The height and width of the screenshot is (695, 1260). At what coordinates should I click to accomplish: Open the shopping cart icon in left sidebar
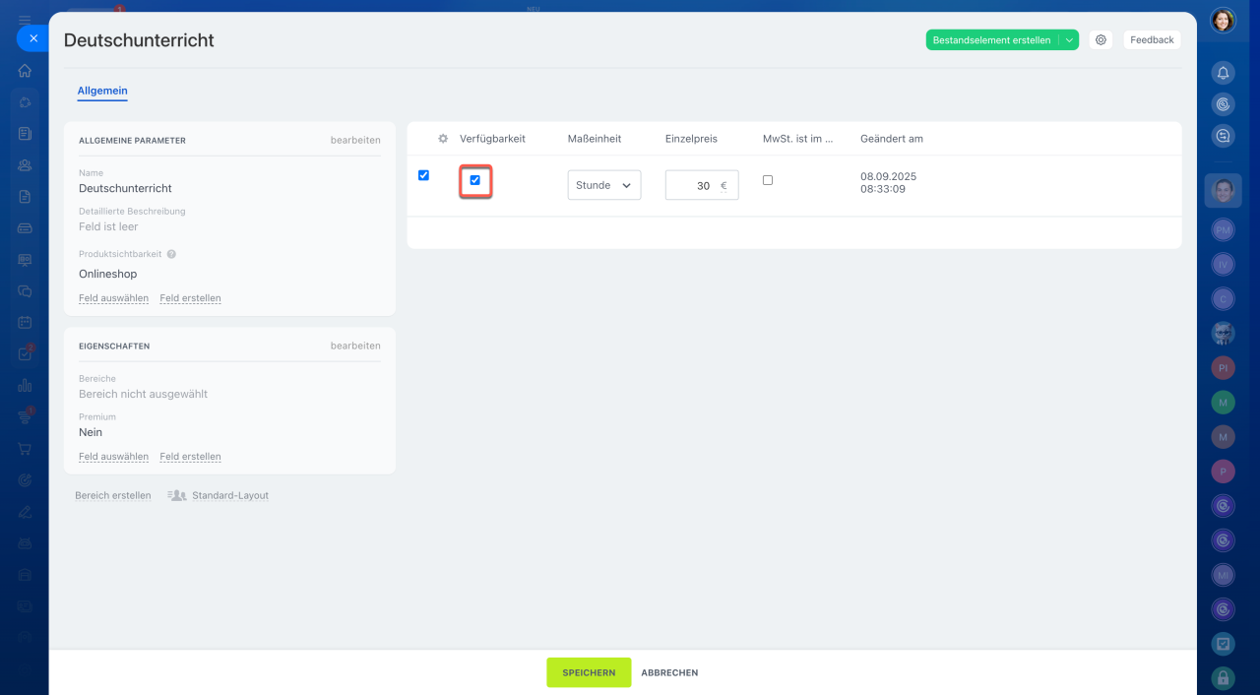25,449
